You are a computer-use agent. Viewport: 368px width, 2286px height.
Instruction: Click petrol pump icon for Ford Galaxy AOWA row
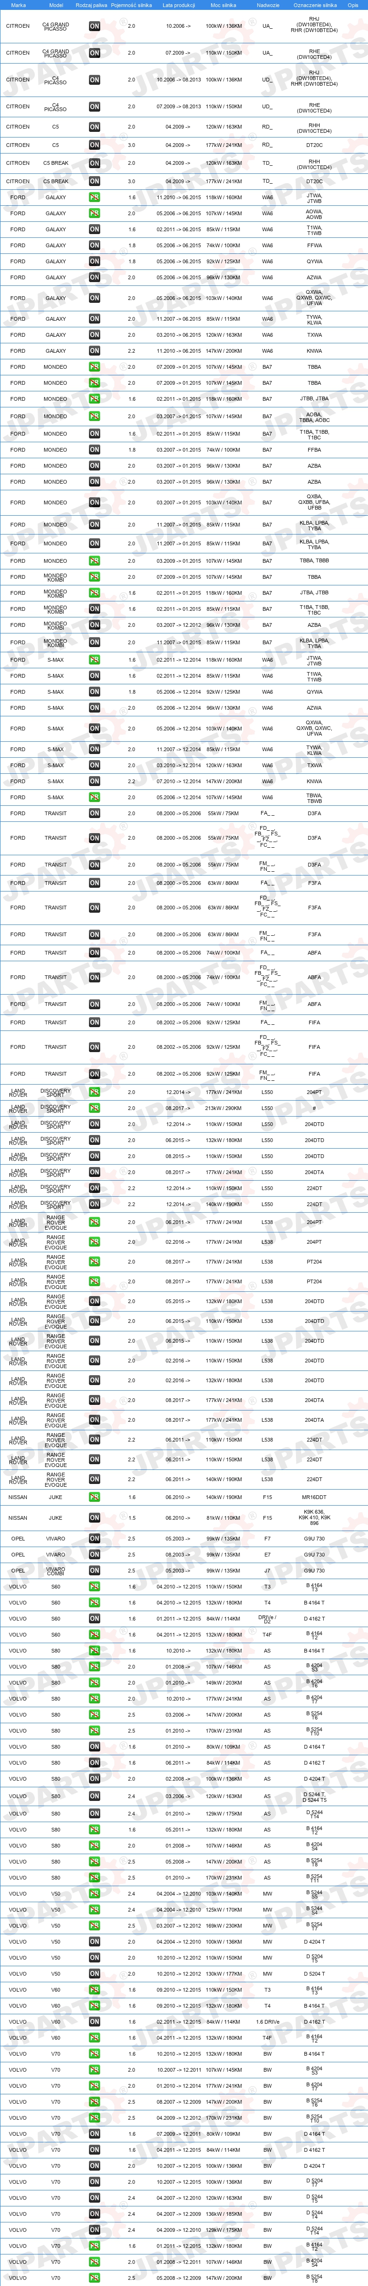[x=94, y=214]
